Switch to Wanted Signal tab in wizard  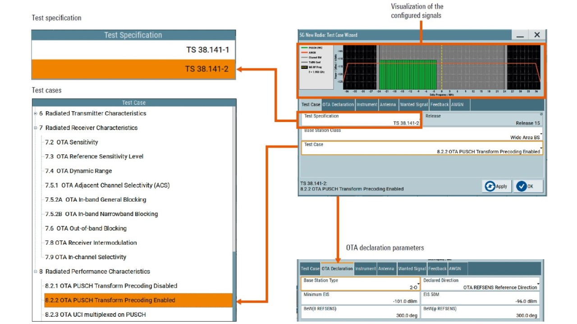click(x=413, y=104)
